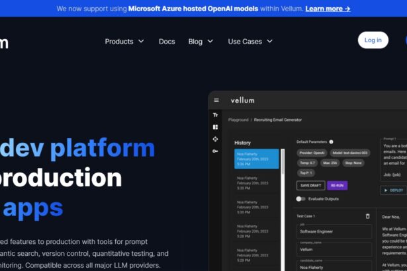Click Microsoft Azure hosted OpenAI models text
The height and width of the screenshot is (271, 407).
[193, 9]
